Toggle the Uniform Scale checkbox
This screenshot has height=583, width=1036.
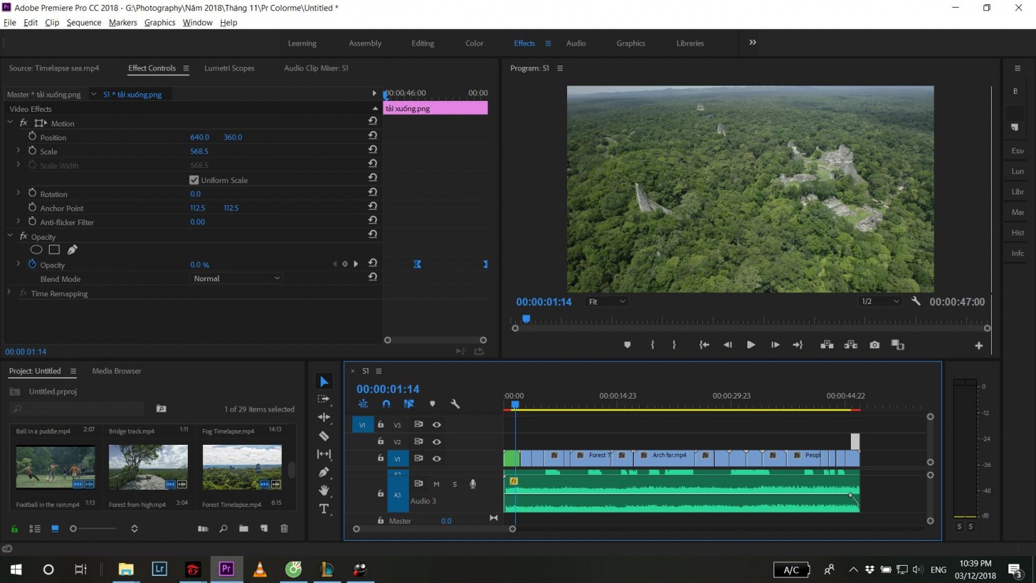tap(194, 180)
